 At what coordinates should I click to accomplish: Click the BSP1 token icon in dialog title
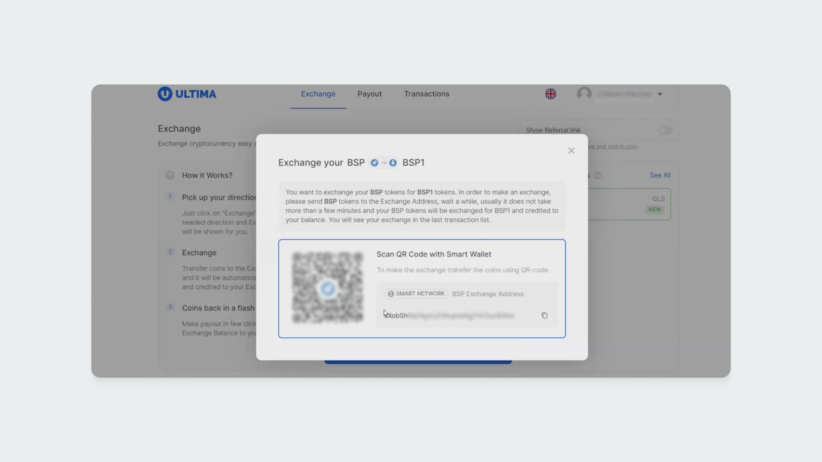click(x=393, y=163)
